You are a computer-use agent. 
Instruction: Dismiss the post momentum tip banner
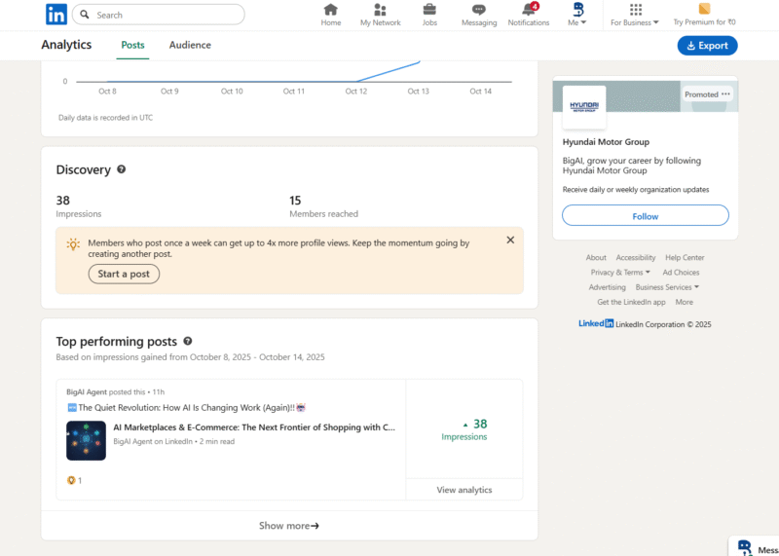tap(510, 240)
